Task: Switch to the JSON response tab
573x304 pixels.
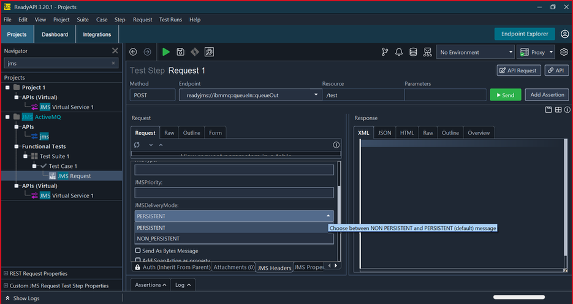Action: [384, 133]
